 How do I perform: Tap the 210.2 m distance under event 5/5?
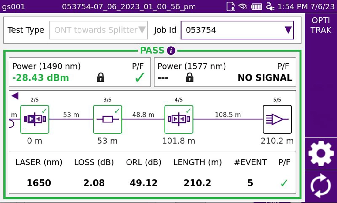coord(277,141)
